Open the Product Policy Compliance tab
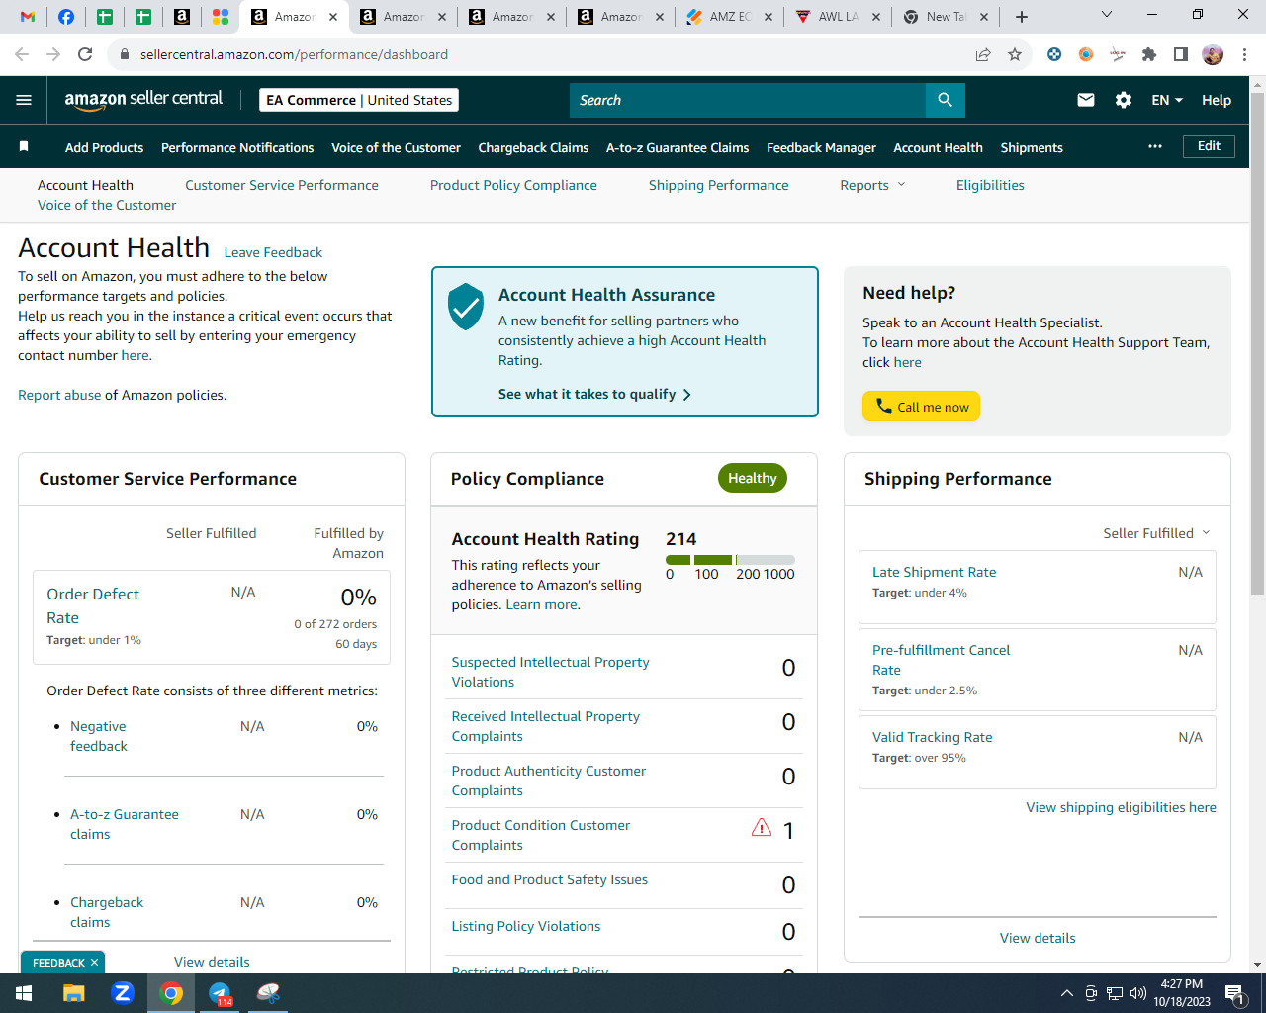The height and width of the screenshot is (1013, 1266). [513, 185]
